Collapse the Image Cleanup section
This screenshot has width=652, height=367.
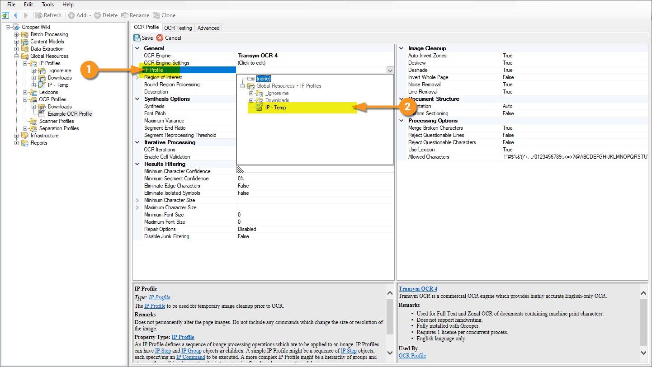(x=401, y=48)
